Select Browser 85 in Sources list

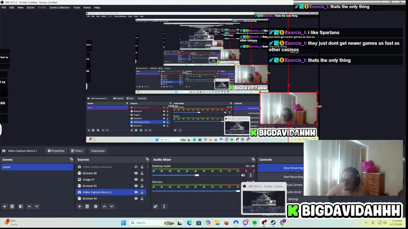(90, 186)
